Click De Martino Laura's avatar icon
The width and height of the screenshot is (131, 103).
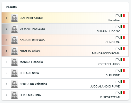[x=14, y=29]
